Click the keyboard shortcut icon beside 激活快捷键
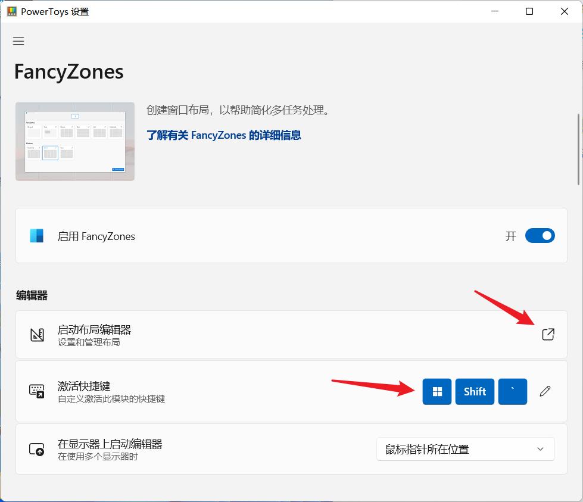Image resolution: width=583 pixels, height=502 pixels. click(36, 391)
